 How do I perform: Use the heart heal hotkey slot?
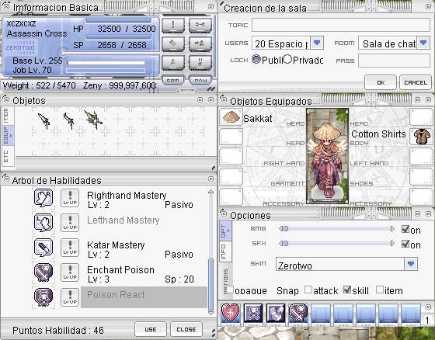(x=231, y=313)
